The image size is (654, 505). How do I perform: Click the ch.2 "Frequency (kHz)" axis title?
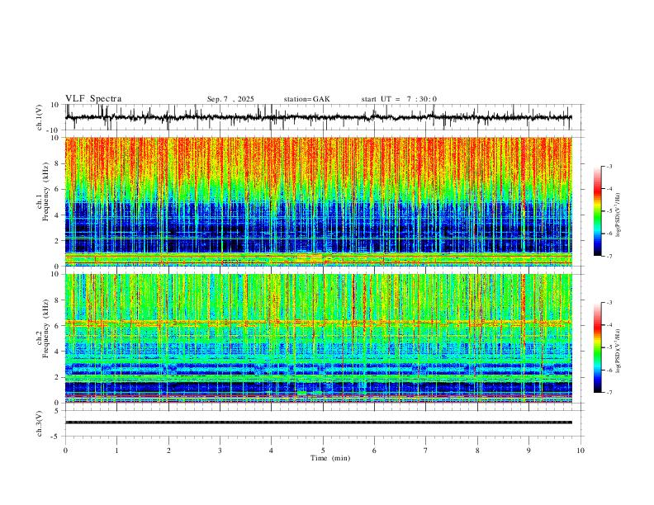(x=45, y=328)
